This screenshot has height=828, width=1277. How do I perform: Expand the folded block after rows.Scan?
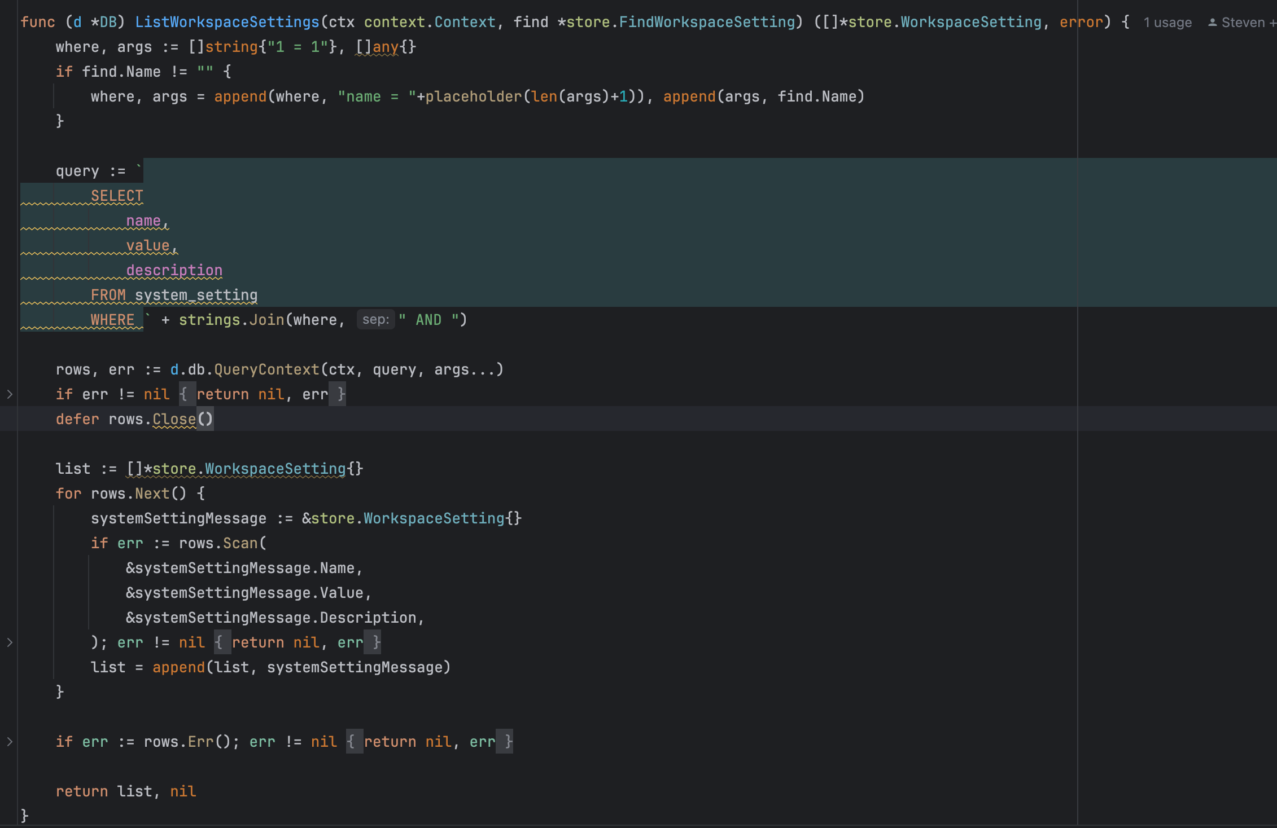[10, 642]
